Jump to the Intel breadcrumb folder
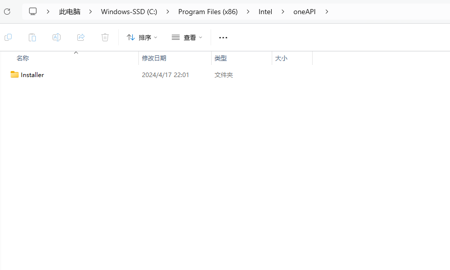 pos(265,12)
